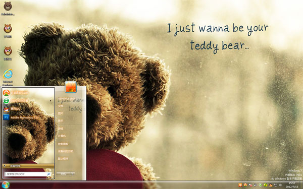Click the orange flower user picture in Start menu

(71, 87)
